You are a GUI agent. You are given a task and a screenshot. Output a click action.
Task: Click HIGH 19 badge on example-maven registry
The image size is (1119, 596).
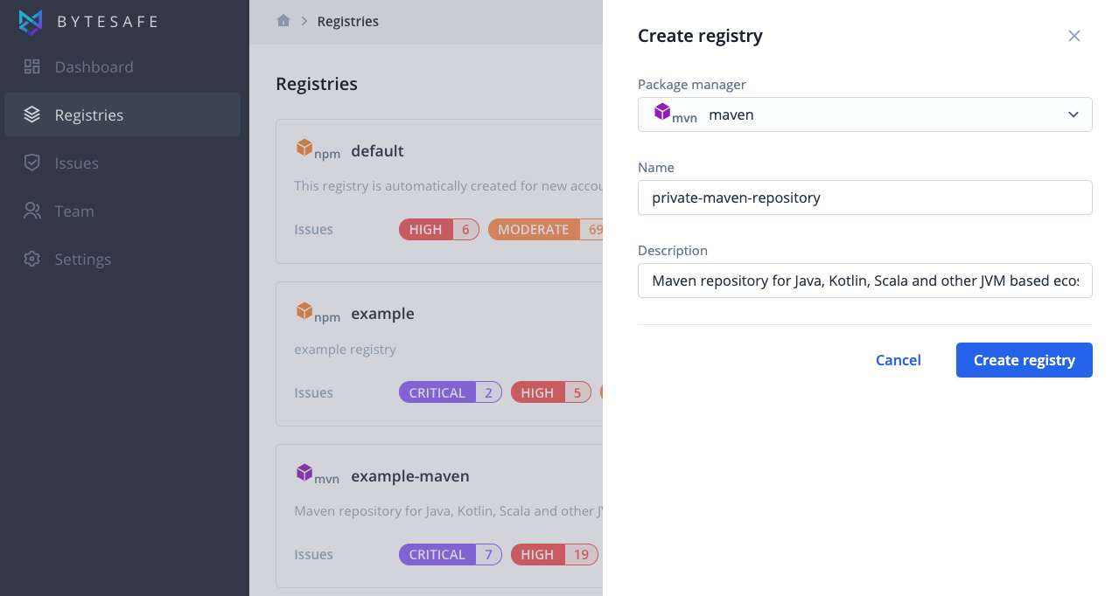[555, 554]
